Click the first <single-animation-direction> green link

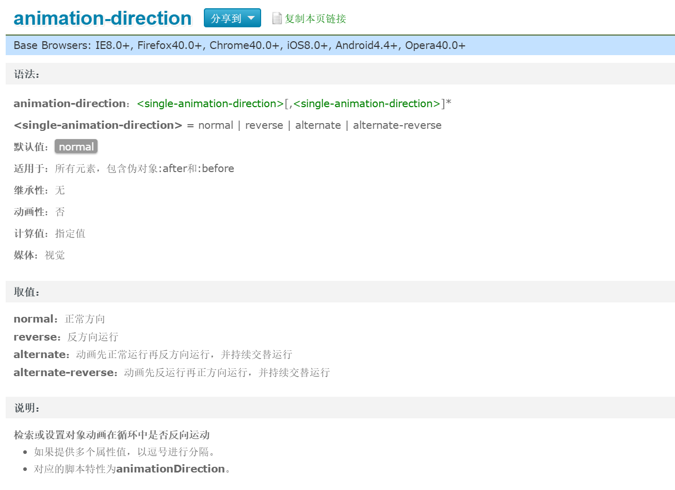coord(211,104)
